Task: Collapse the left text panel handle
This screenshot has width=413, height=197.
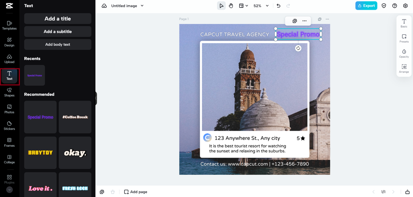Action: pos(96,98)
